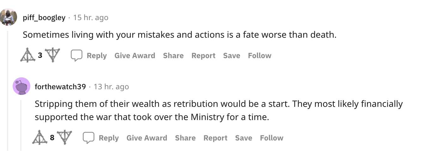Follow piff_boogley's comment thread
Screen dimensions: 439x154
pyautogui.click(x=260, y=56)
